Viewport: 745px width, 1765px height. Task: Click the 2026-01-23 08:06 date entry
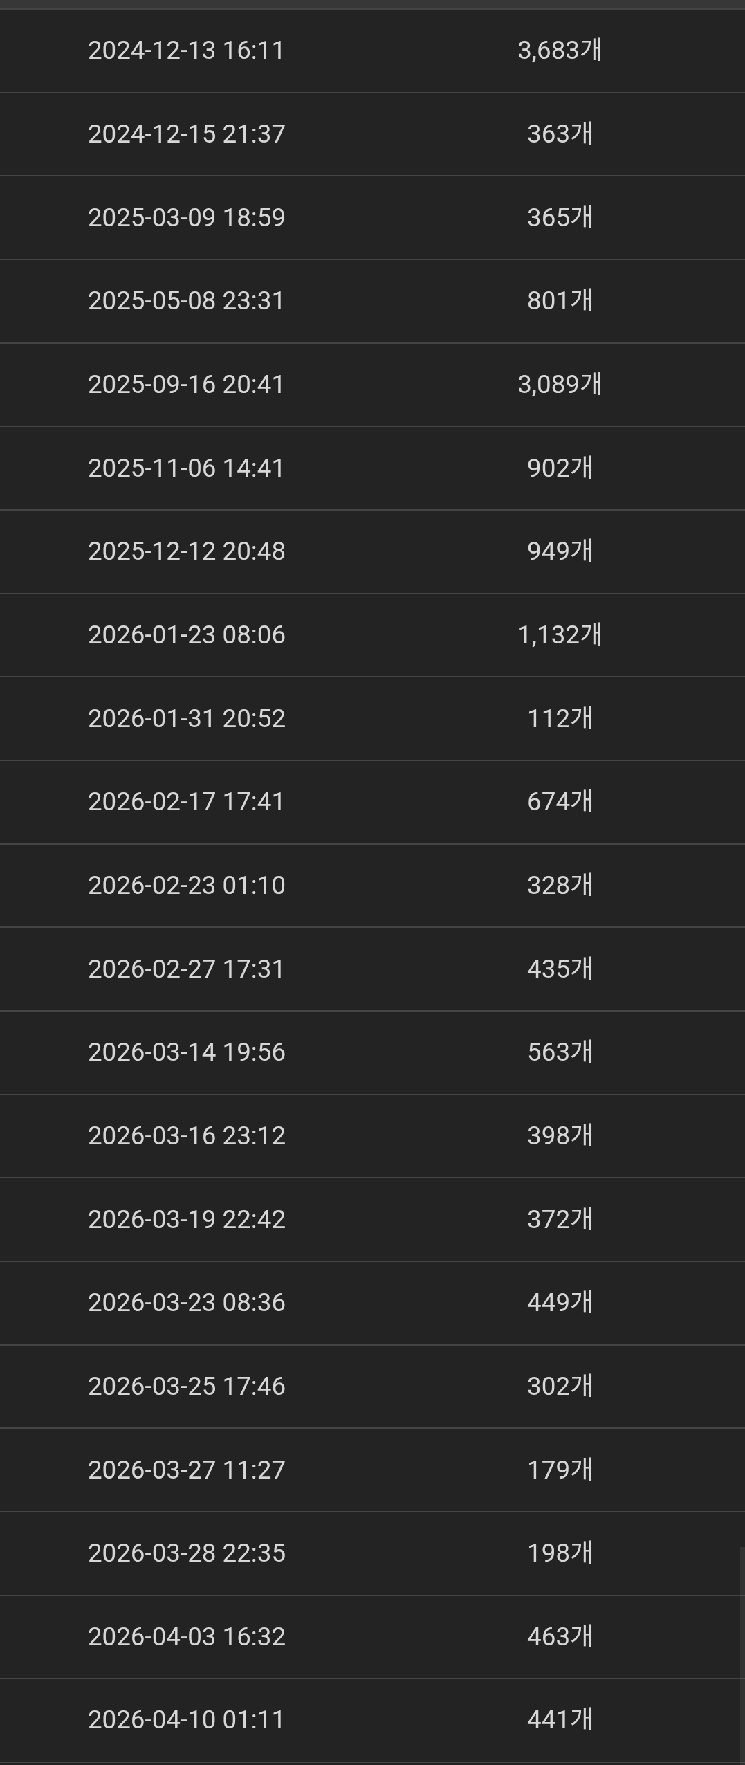coord(186,634)
